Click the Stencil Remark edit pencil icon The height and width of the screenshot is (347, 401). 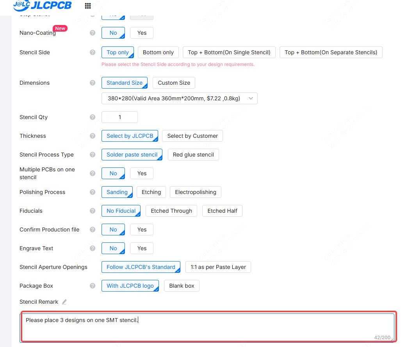click(x=64, y=302)
